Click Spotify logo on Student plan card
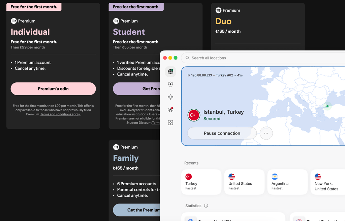Viewport: 345px width, 221px height. (x=116, y=21)
